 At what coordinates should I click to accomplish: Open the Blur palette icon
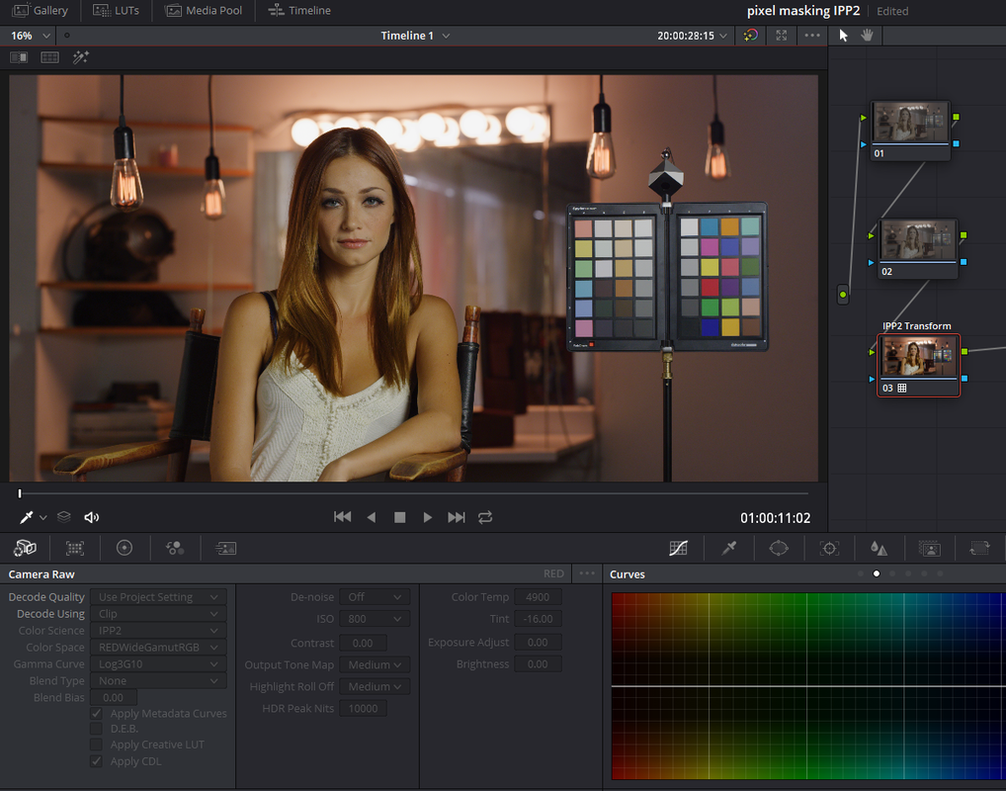click(x=879, y=548)
